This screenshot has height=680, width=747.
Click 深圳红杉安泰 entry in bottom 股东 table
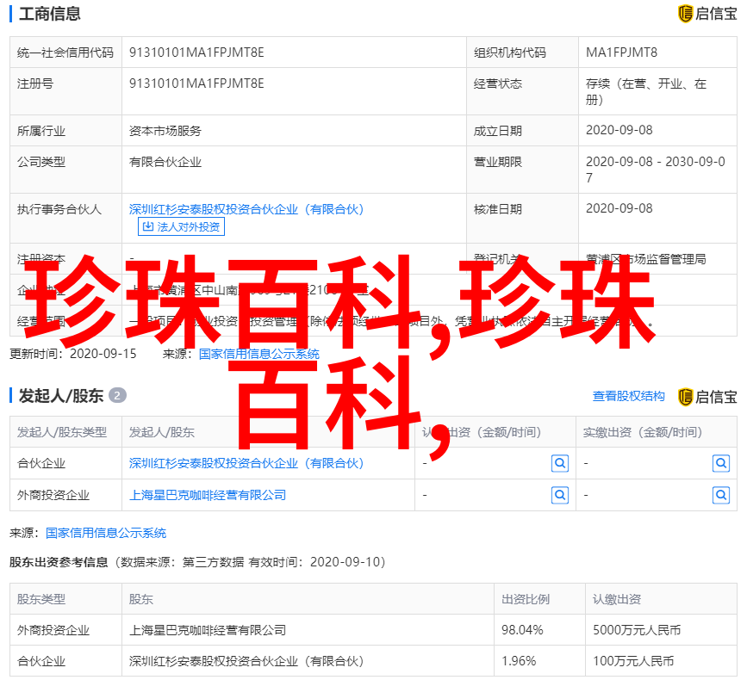pyautogui.click(x=246, y=661)
